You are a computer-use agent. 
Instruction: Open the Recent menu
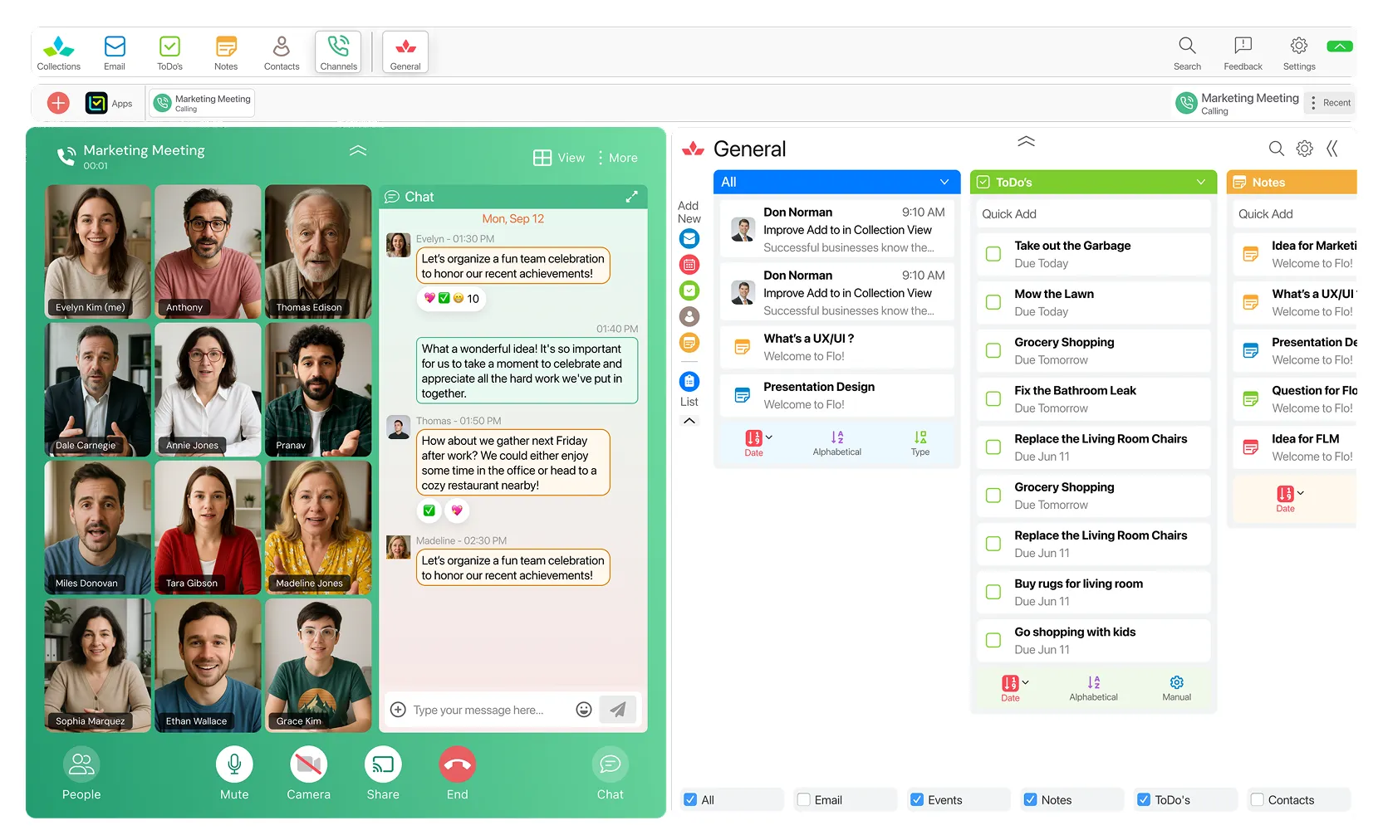pyautogui.click(x=1329, y=103)
